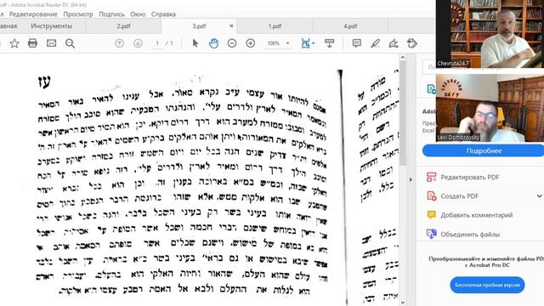Switch to the 2.pdf tab
This screenshot has width=544, height=306.
click(123, 26)
